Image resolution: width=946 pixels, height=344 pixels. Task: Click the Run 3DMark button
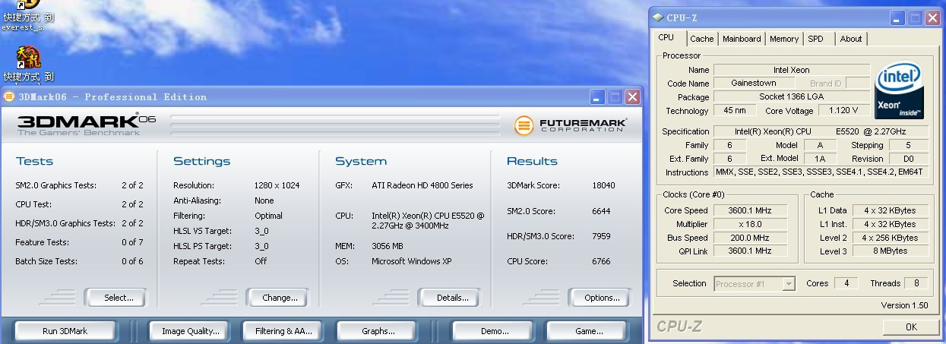[65, 331]
